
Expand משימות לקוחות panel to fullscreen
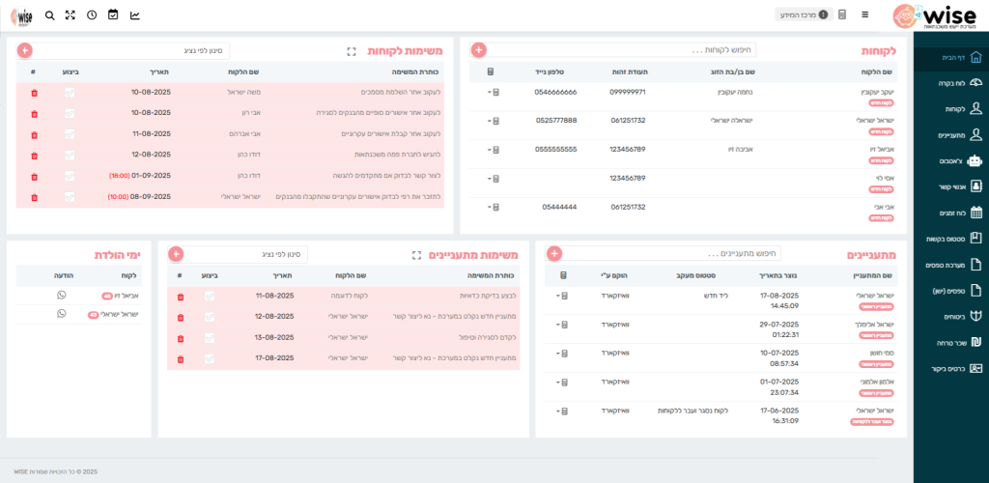[352, 50]
